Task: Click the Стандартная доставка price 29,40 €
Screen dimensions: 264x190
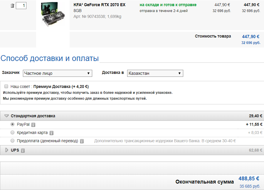Action: (255, 116)
